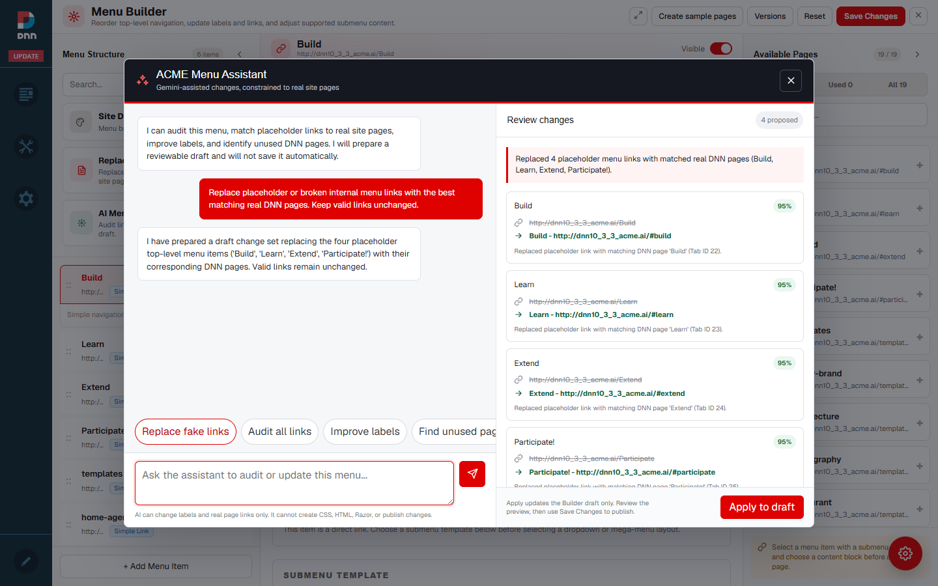Click the Menu Builder gear logo icon
The width and height of the screenshot is (938, 586).
coord(74,17)
